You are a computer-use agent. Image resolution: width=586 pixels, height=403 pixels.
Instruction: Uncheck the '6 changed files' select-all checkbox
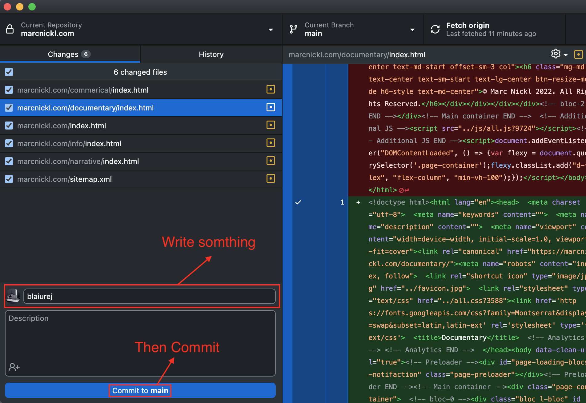tap(9, 72)
